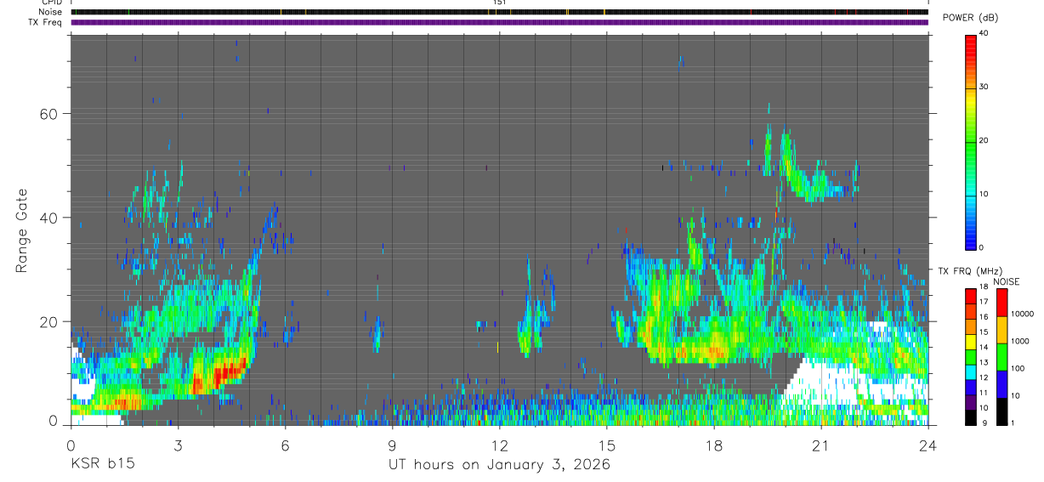The width and height of the screenshot is (1044, 482).
Task: Click the "UT hours on January 3, 2026" title
Action: pyautogui.click(x=499, y=464)
